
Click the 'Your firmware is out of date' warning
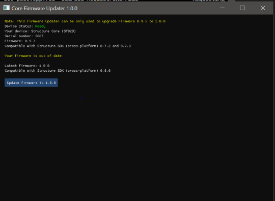click(x=33, y=56)
